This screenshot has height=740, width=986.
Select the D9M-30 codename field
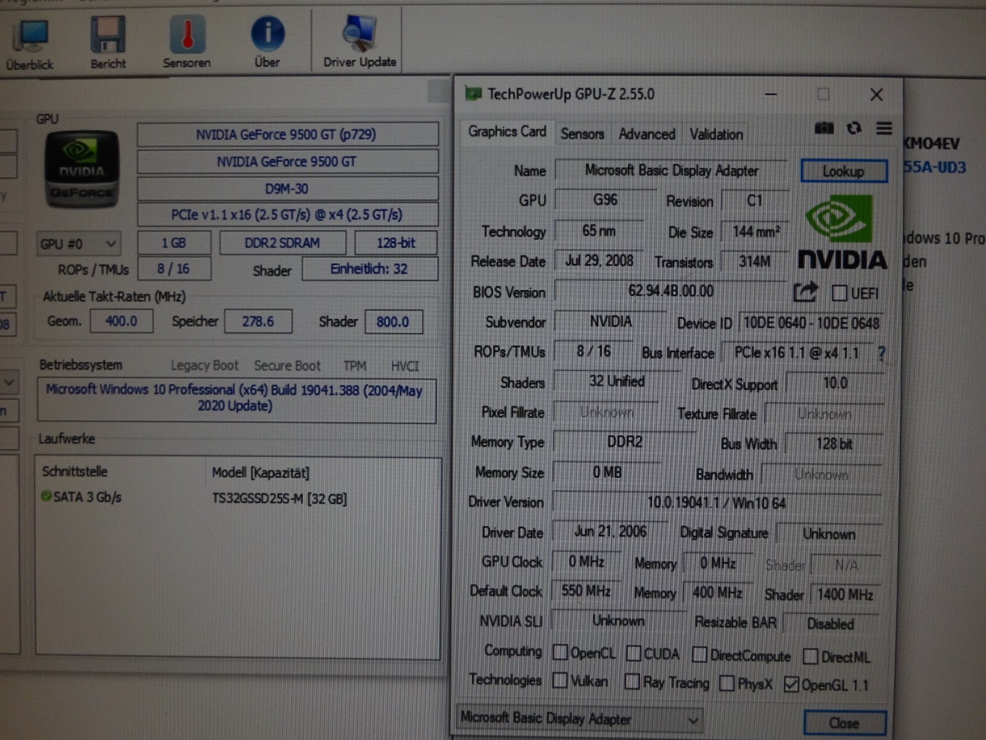point(287,189)
